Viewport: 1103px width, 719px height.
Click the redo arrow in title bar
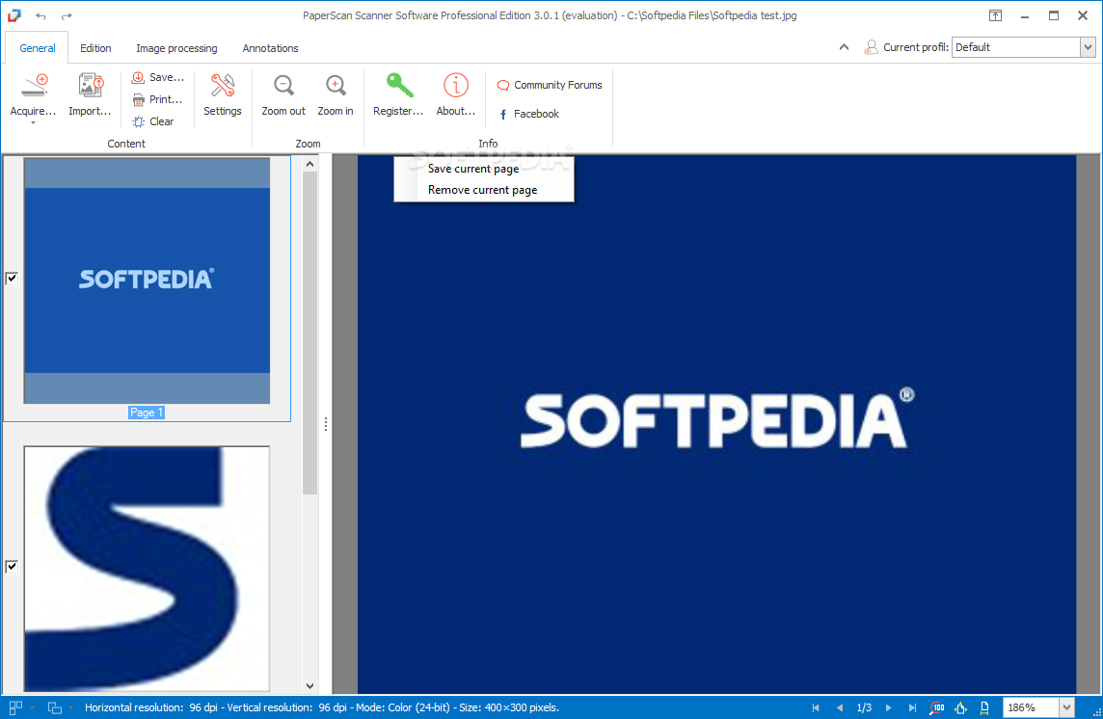[67, 15]
